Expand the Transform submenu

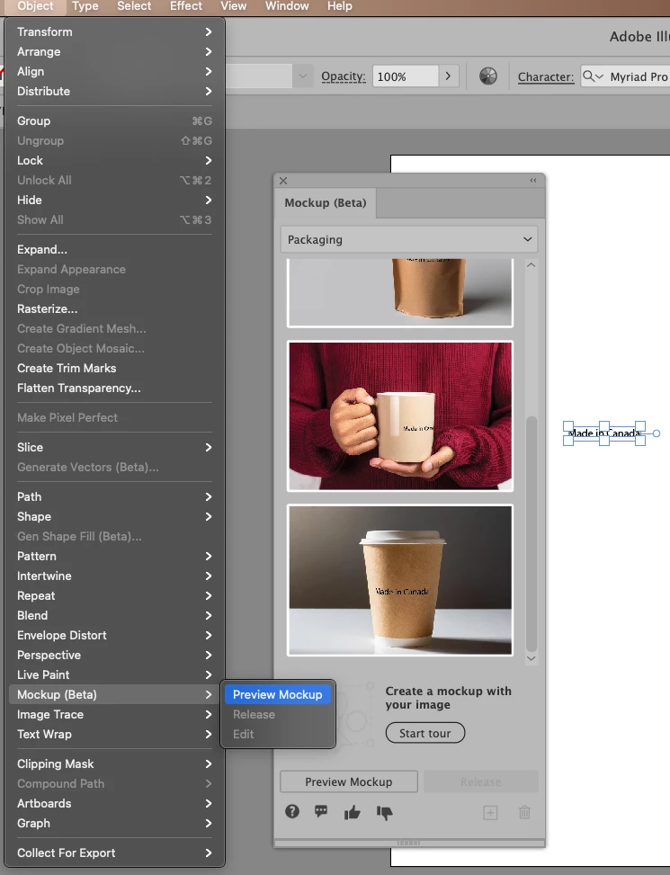click(x=208, y=31)
